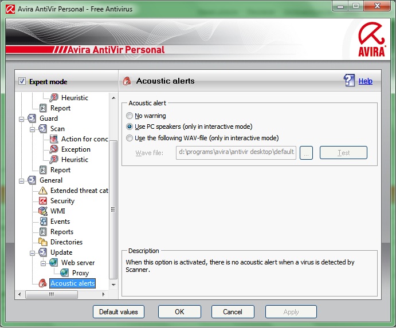Collapse the Web server tree node
Image resolution: width=396 pixels, height=328 pixels.
click(x=43, y=263)
